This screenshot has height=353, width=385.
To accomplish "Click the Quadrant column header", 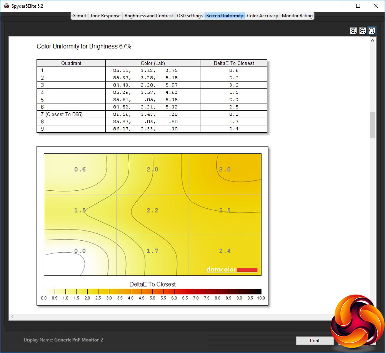I will [x=71, y=63].
